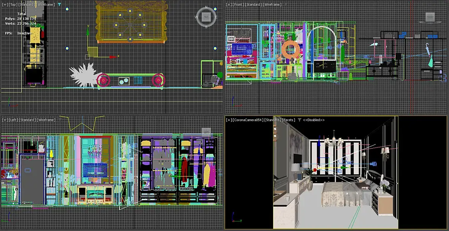Open the [Facets] shading menu
Screen dimensions: 449x231
(289, 120)
